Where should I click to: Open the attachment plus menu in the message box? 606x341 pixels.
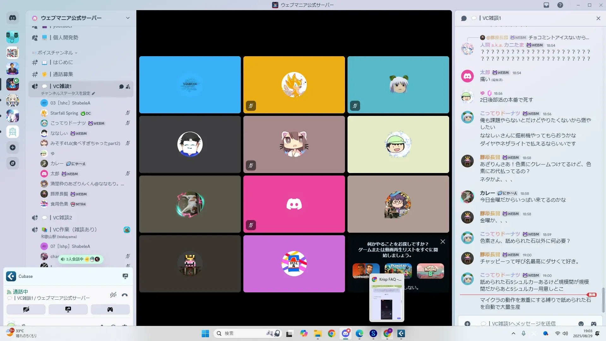tap(467, 324)
